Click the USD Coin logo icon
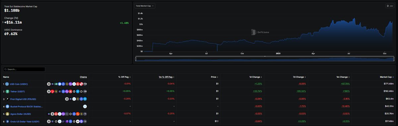 (x=7, y=84)
